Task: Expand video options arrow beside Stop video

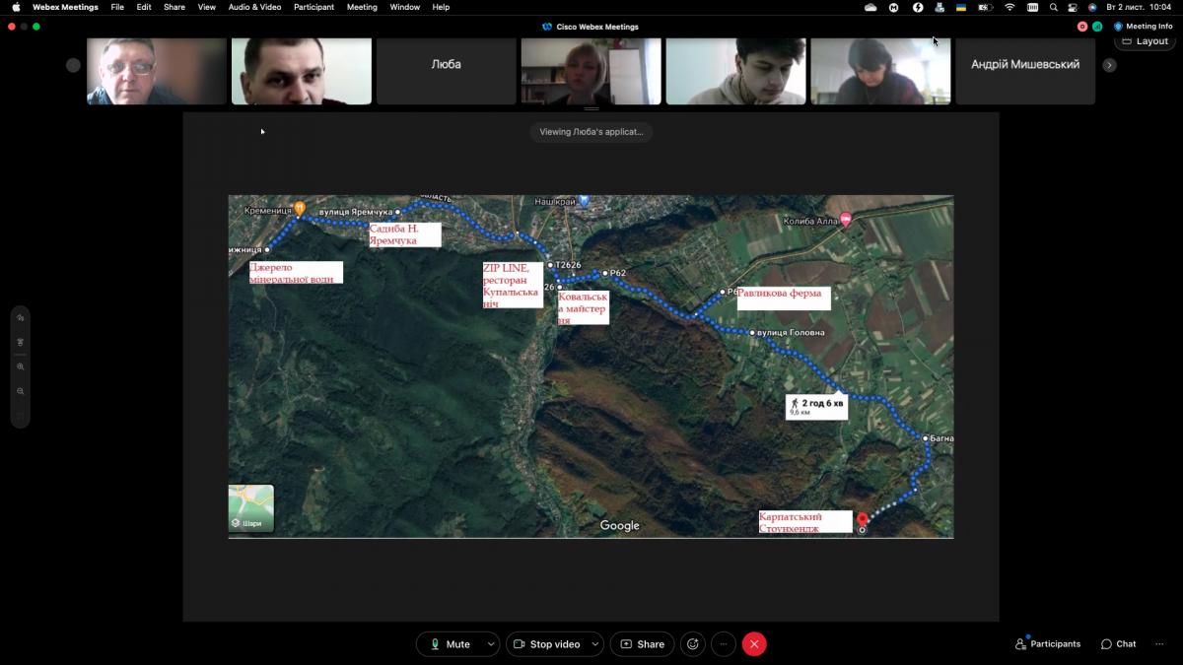Action: [x=595, y=644]
